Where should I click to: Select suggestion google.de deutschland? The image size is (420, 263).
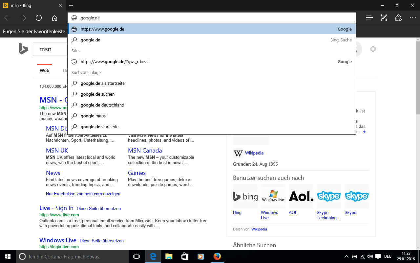[211, 105]
